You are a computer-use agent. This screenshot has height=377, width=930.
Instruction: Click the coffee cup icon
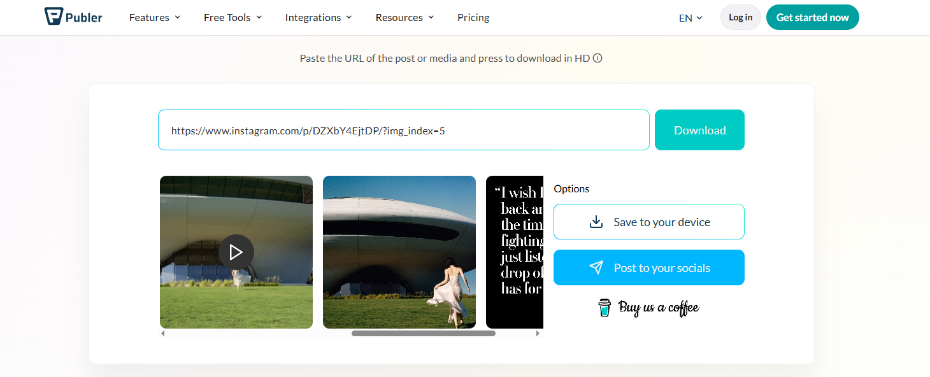pyautogui.click(x=604, y=308)
